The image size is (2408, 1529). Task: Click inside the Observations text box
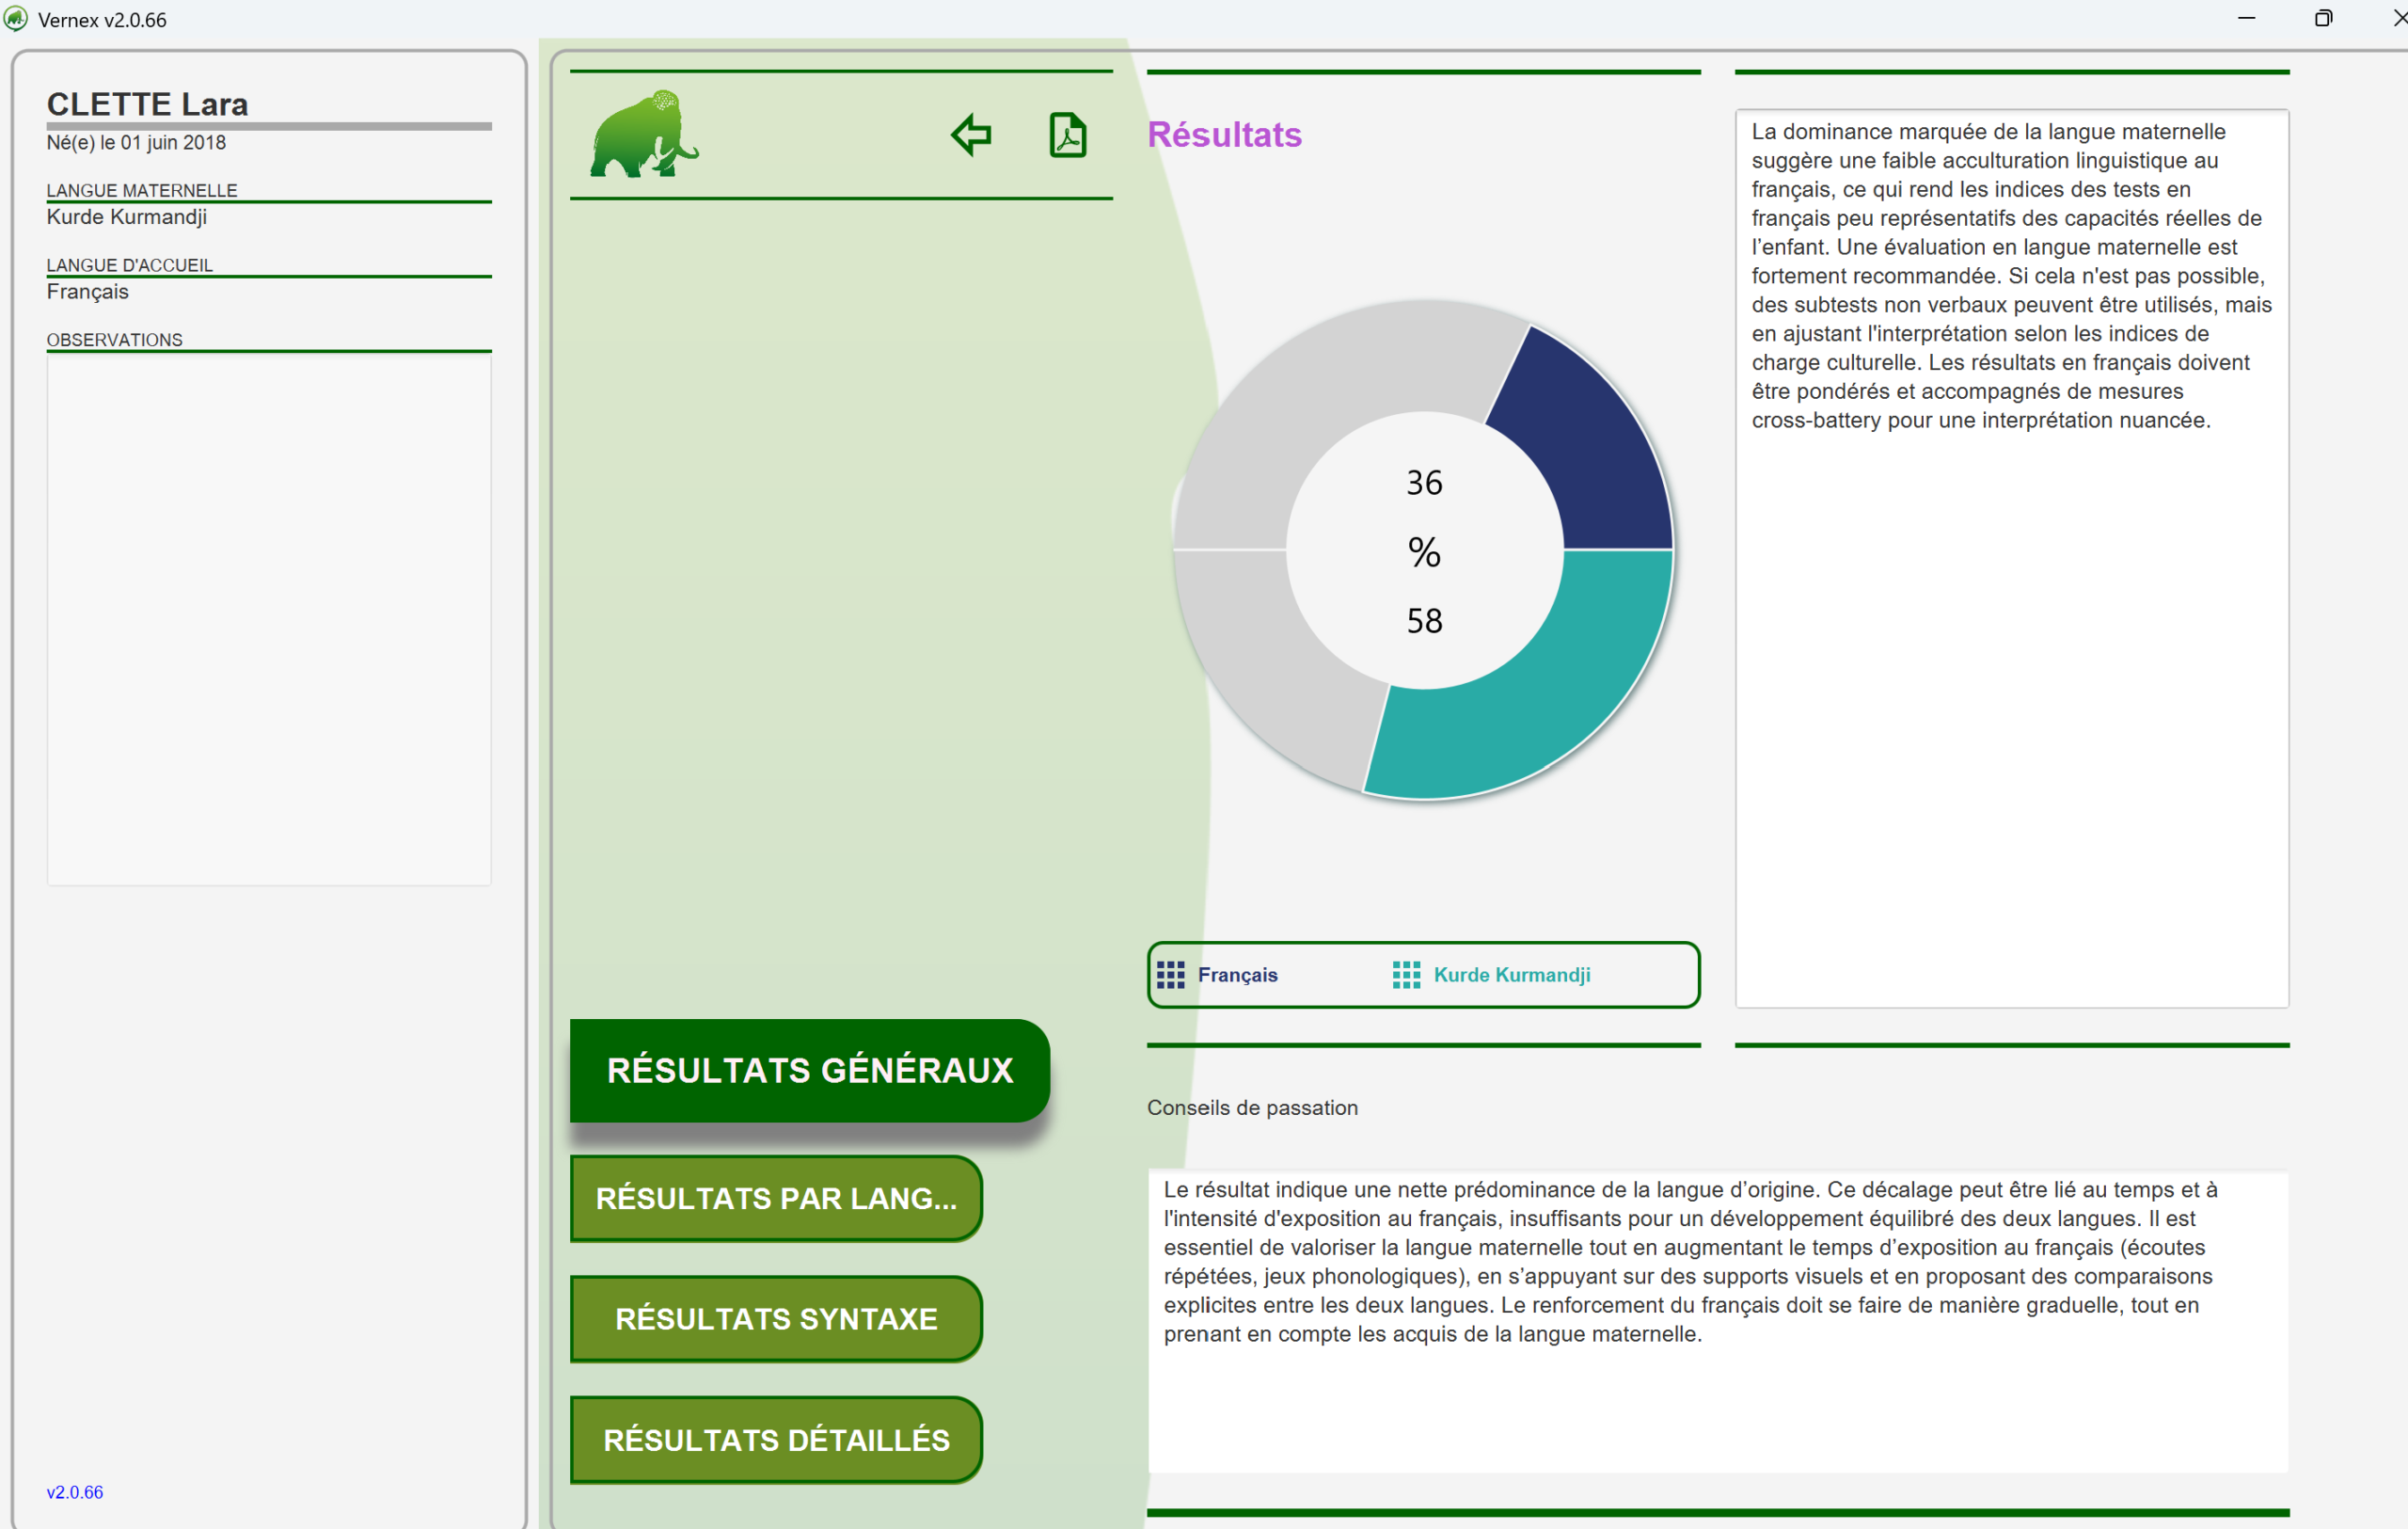coord(269,619)
